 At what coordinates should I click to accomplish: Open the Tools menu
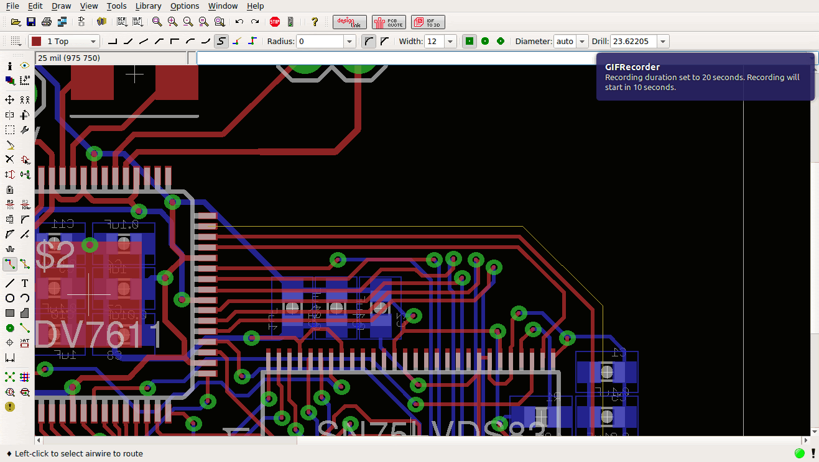pos(116,6)
